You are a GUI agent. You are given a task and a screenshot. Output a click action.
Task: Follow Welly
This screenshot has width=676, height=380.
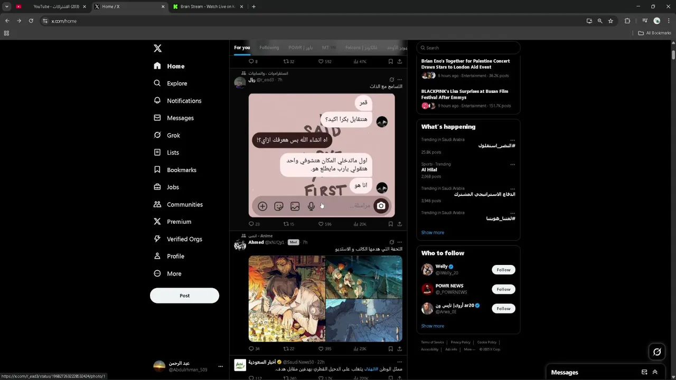503,270
